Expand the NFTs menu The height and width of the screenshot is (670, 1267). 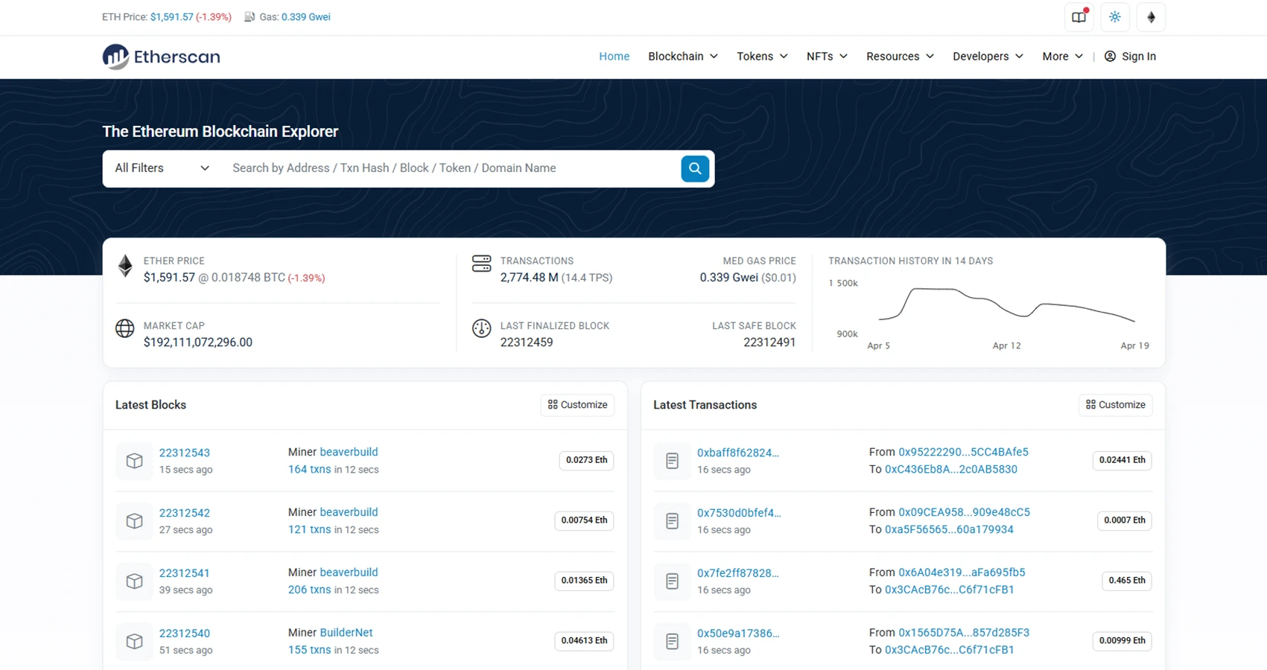pos(827,57)
